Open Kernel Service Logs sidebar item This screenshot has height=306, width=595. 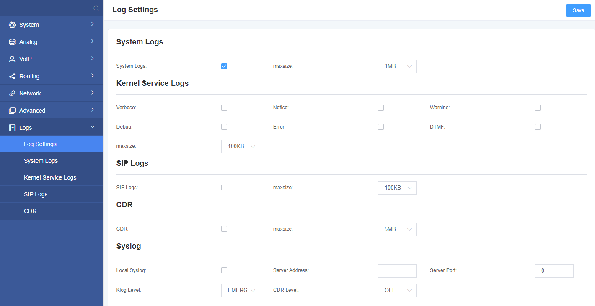(x=52, y=177)
